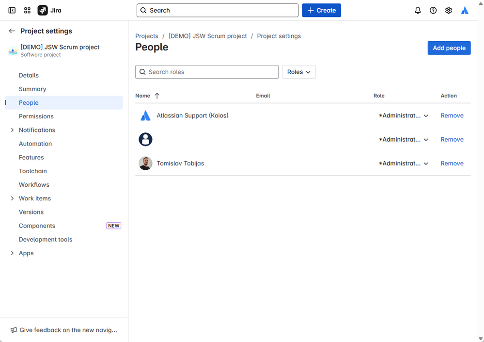Follow the Project settings breadcrumb
The width and height of the screenshot is (484, 342).
pyautogui.click(x=279, y=36)
